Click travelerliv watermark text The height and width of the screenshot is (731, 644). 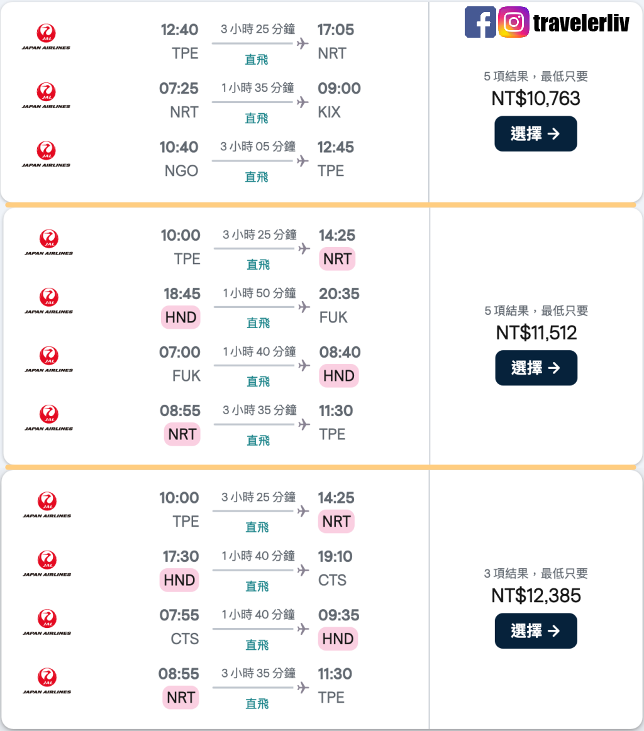coord(581,23)
